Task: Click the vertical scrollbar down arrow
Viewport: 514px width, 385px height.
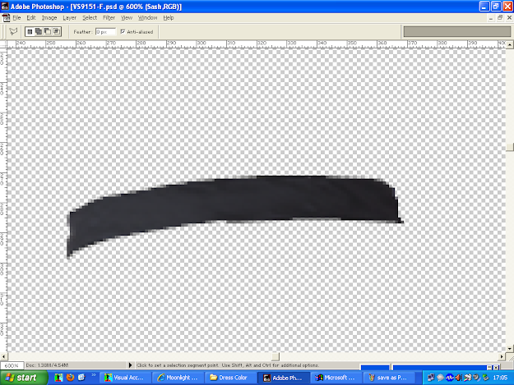Action: click(510, 349)
